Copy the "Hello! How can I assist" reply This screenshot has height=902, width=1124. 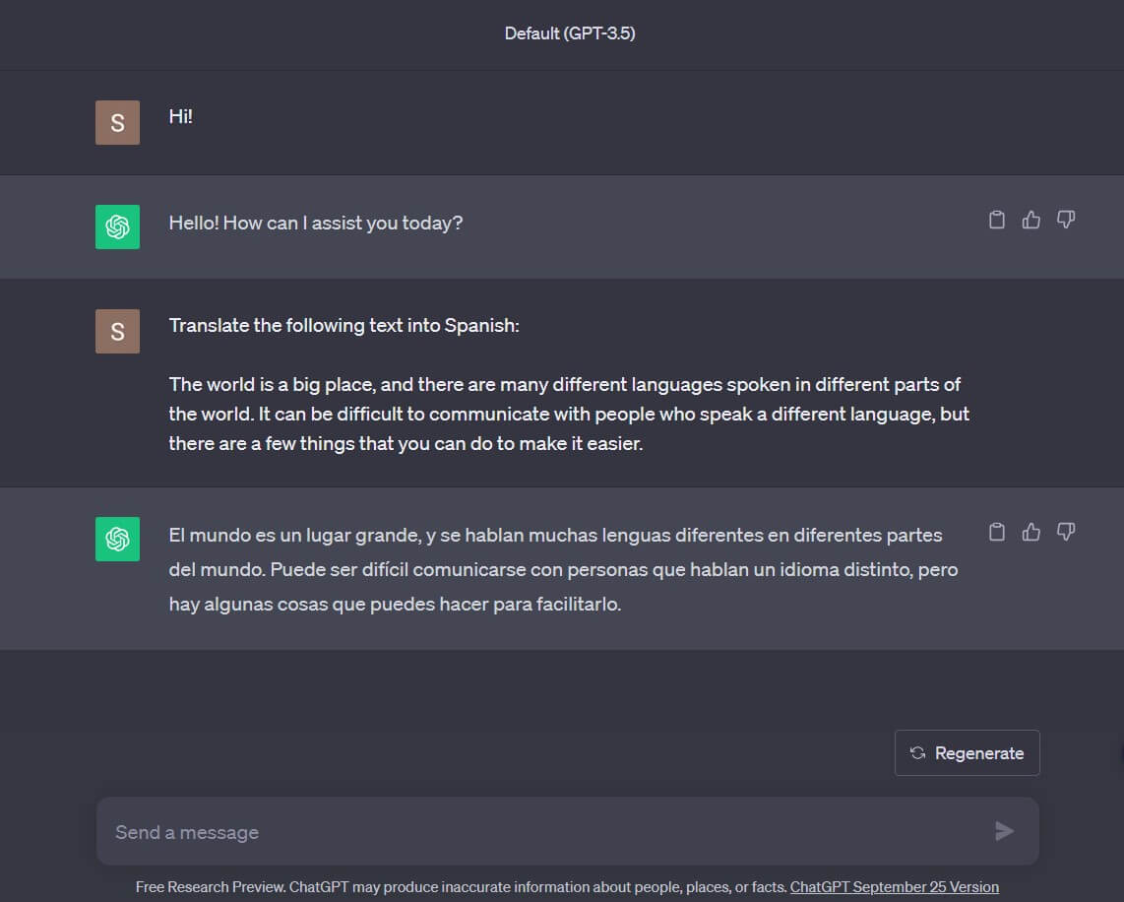(x=997, y=220)
